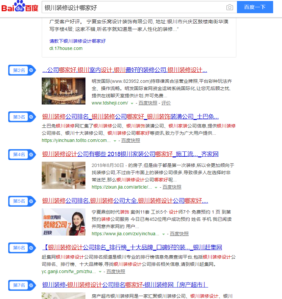Open 百度快照 for the www.jia.com result
Viewport: 282px width, 299px height.
click(179, 234)
